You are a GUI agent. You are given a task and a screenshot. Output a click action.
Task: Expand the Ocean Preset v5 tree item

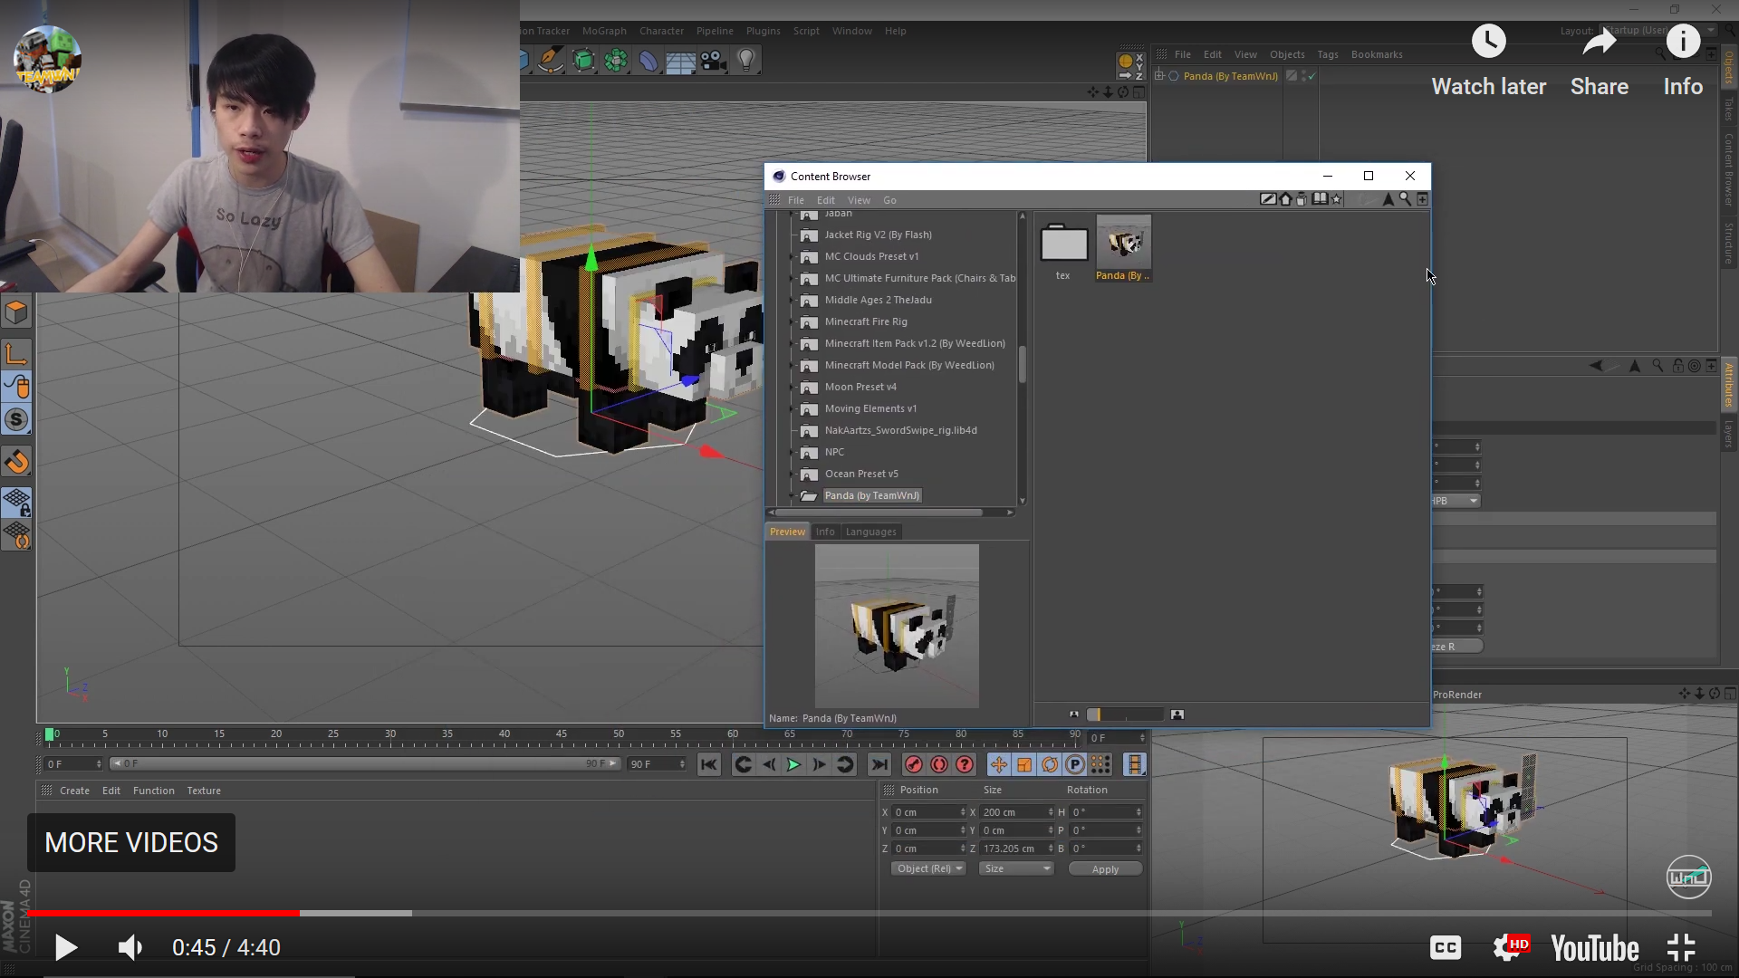[x=793, y=474]
